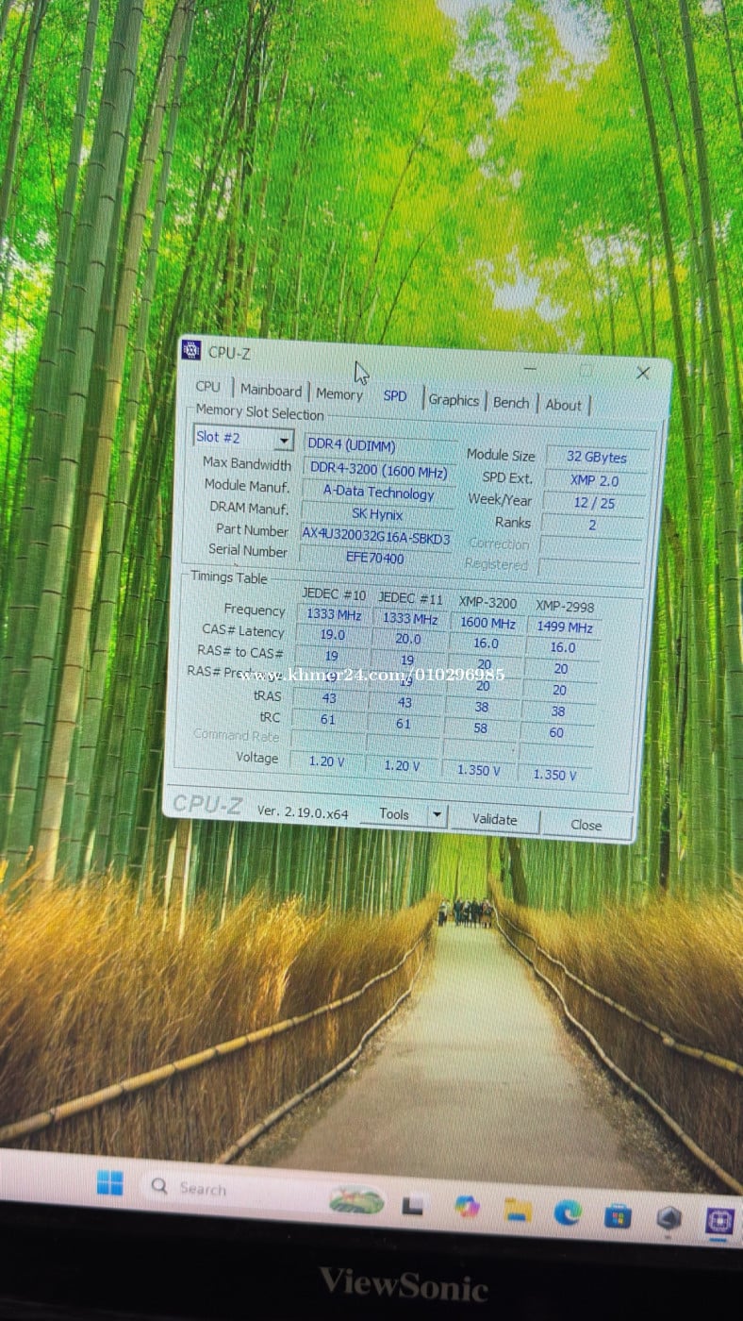The image size is (743, 1321).
Task: Close CPU-Z with the title bar X
Action: pyautogui.click(x=643, y=374)
